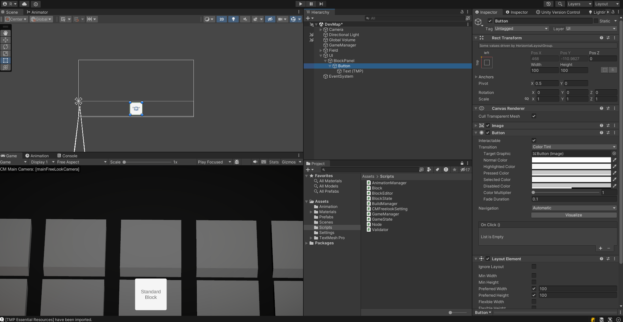Open the cloud services icon

point(24,4)
